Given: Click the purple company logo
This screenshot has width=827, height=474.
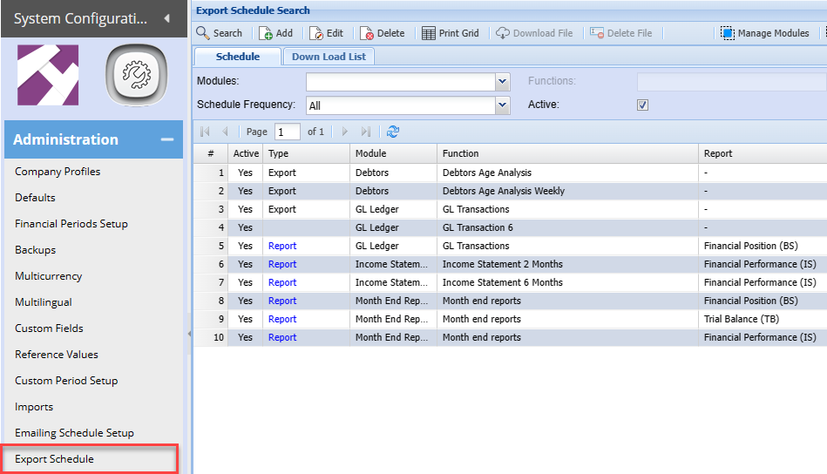Looking at the screenshot, I should pos(48,76).
